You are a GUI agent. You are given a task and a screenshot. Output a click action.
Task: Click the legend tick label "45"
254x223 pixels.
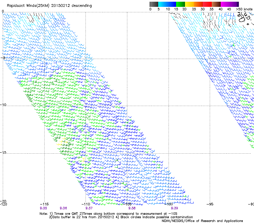pos(229,9)
